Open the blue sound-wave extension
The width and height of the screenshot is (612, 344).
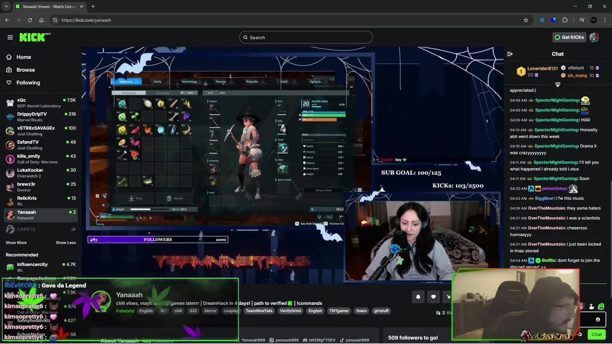click(x=542, y=20)
